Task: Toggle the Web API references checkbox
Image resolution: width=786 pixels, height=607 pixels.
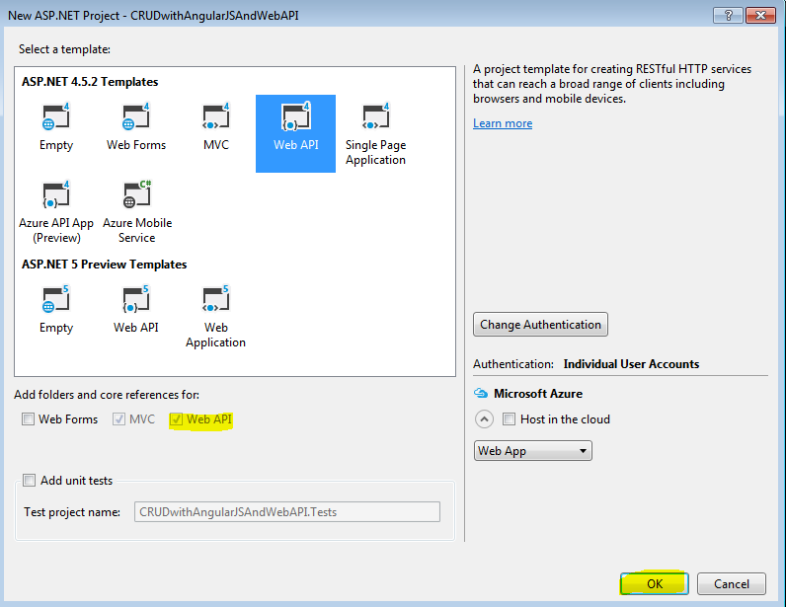Action: point(176,419)
